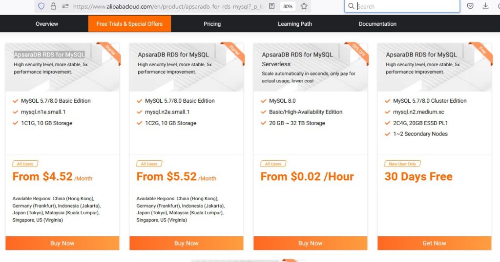Click the tracking protection shield icon
The width and height of the screenshot is (500, 262).
pos(41,6)
